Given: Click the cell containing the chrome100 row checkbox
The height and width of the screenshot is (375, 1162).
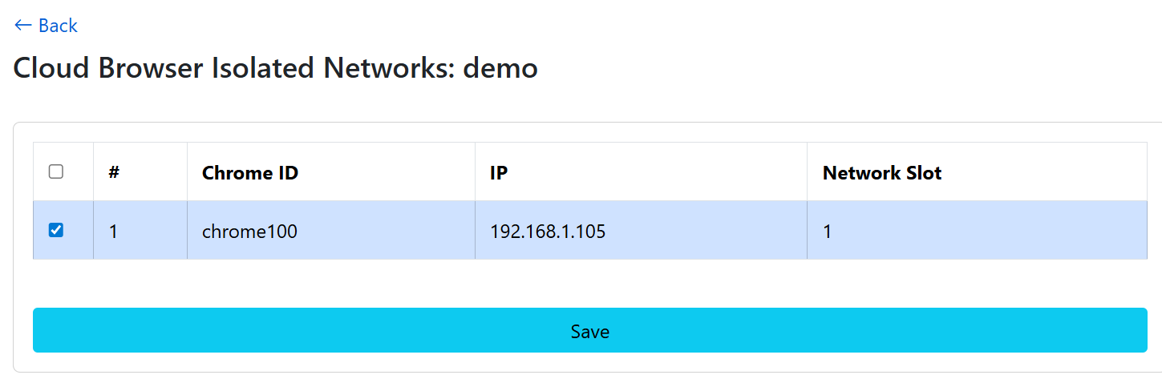Looking at the screenshot, I should coord(63,231).
